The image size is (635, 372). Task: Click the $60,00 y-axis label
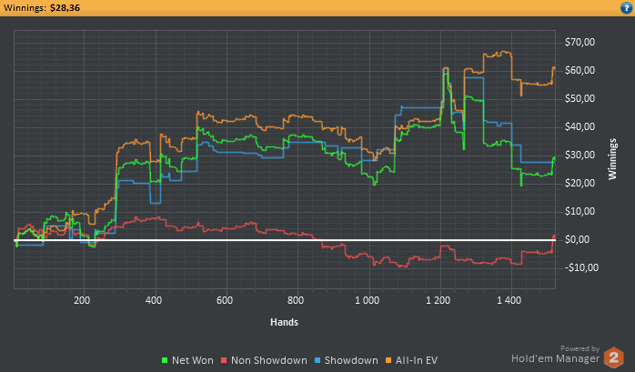pos(580,70)
